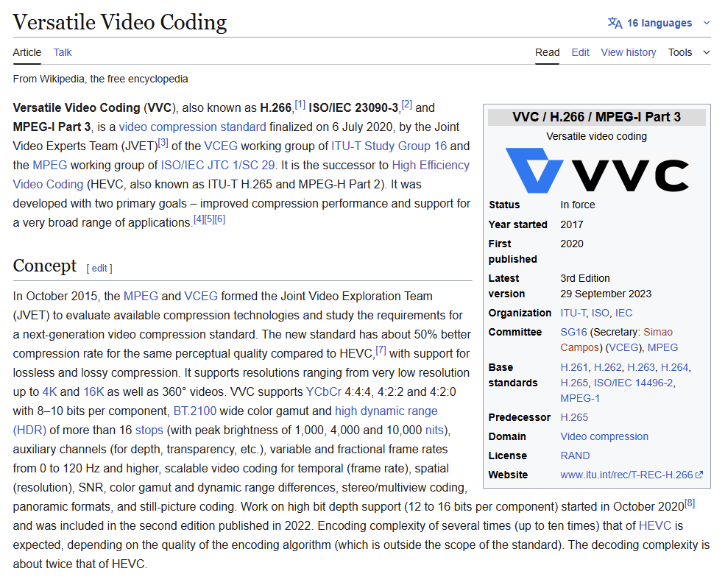Click the translate languages icon
Viewport: 725px width, 585px height.
(x=615, y=23)
